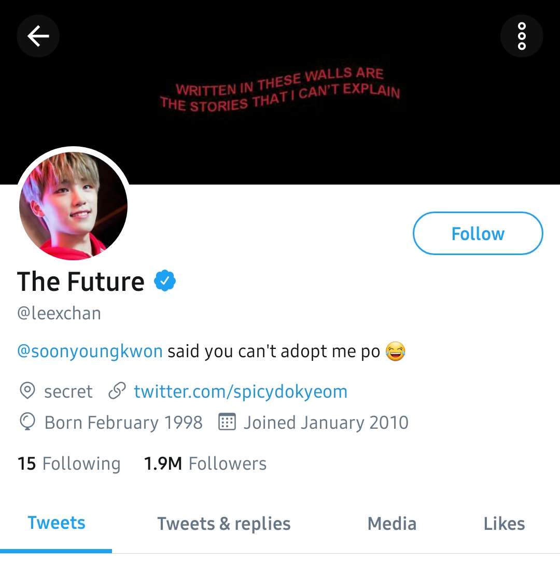Tap the birthday balloon icon
This screenshot has width=560, height=562.
(x=27, y=422)
